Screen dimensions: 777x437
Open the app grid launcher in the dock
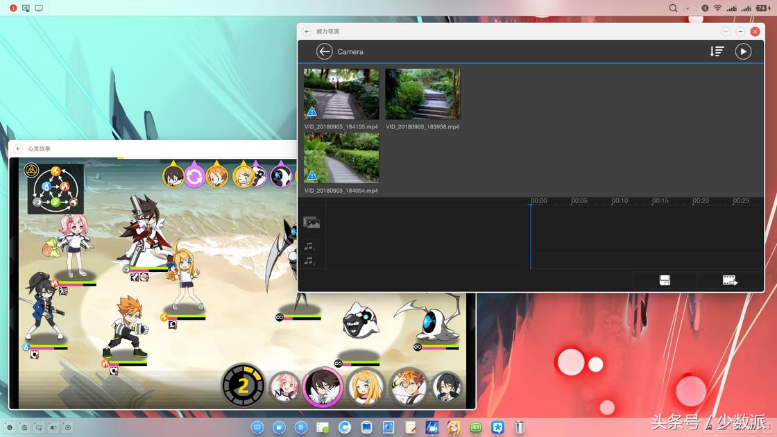coord(301,427)
